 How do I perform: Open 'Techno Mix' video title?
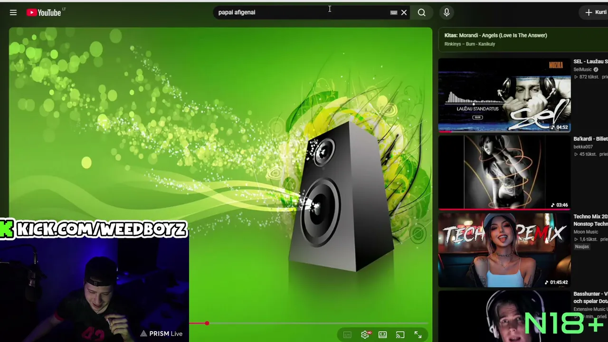tap(590, 220)
